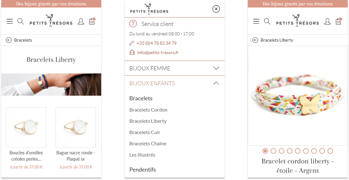Open the hamburger menu on the butterfly bracelet screen
The height and width of the screenshot is (180, 349).
(256, 21)
